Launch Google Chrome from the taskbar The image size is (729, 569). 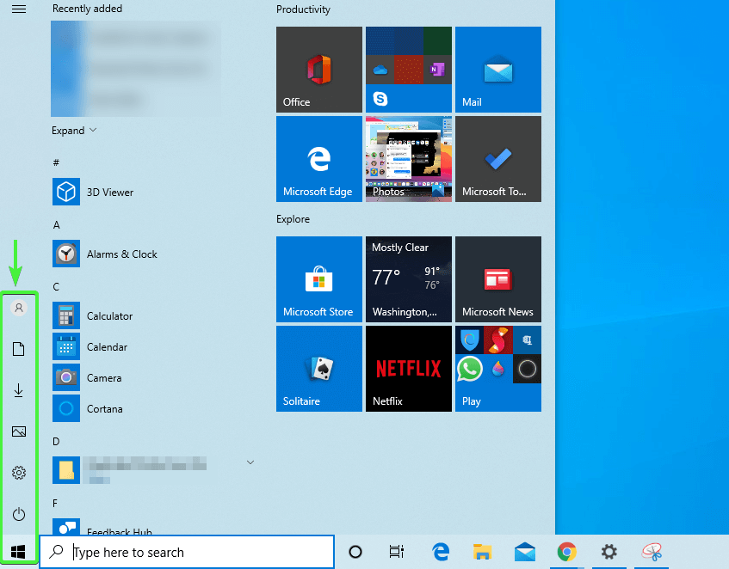(567, 553)
